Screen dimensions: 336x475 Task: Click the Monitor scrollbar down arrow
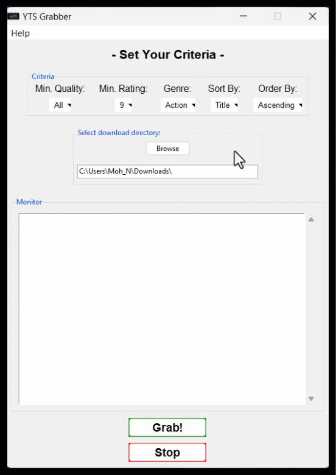point(311,399)
